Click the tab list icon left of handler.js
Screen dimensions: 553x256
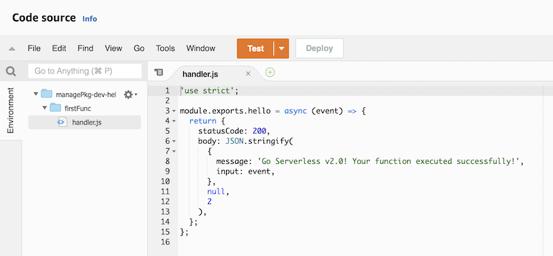[159, 73]
